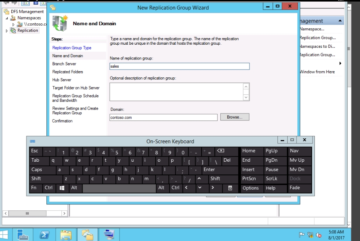The image size is (360, 241).
Task: Open File Explorer taskbar icon
Action: [x=66, y=235]
